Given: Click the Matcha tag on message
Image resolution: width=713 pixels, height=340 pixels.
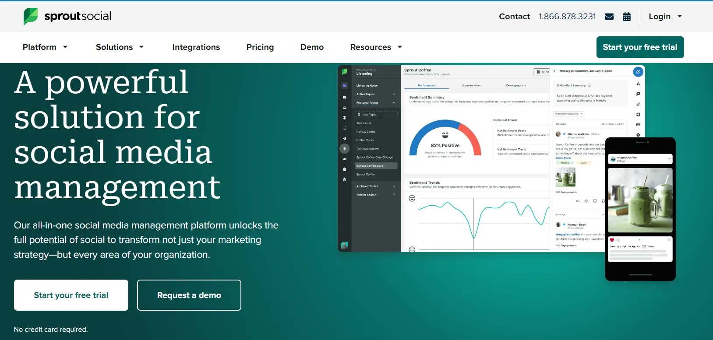Looking at the screenshot, I should click(565, 163).
